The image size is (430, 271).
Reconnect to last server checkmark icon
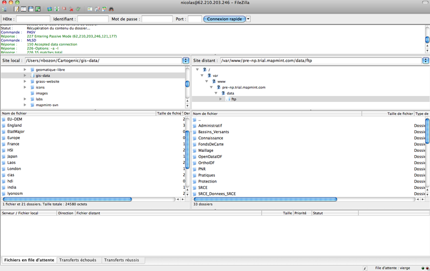[78, 9]
